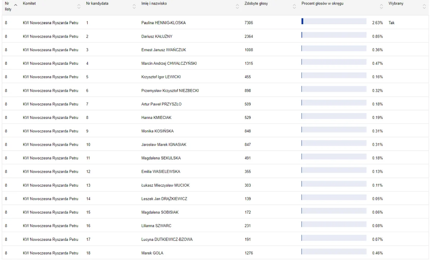Select name Monika KOSIŃSKA
The image size is (430, 260).
(157, 131)
